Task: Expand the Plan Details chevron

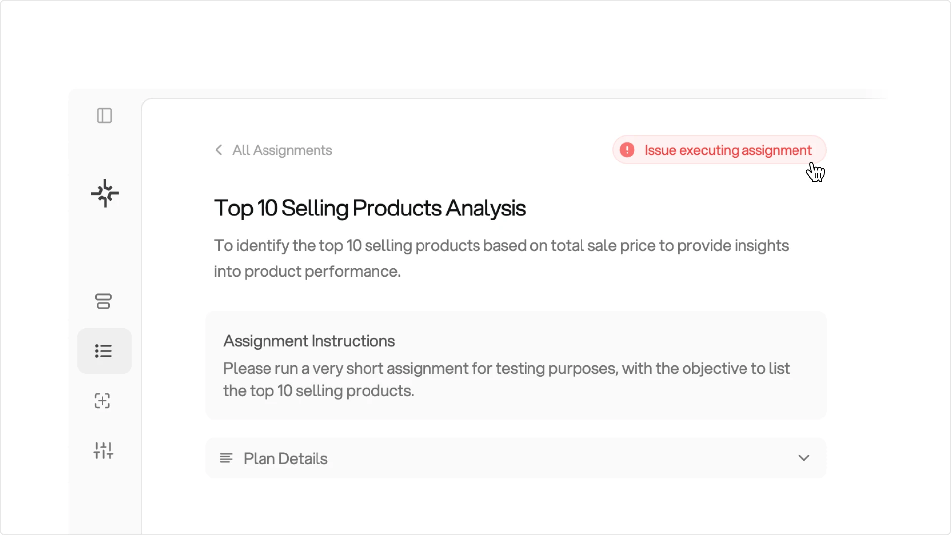Action: 804,458
